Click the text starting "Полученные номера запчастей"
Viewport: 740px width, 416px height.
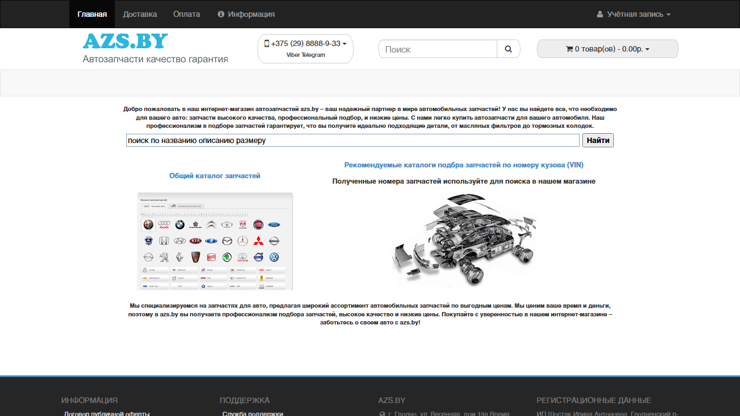coord(464,181)
